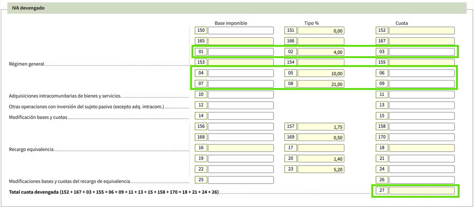Click recargo base field 156
474x209 pixels.
click(x=241, y=126)
